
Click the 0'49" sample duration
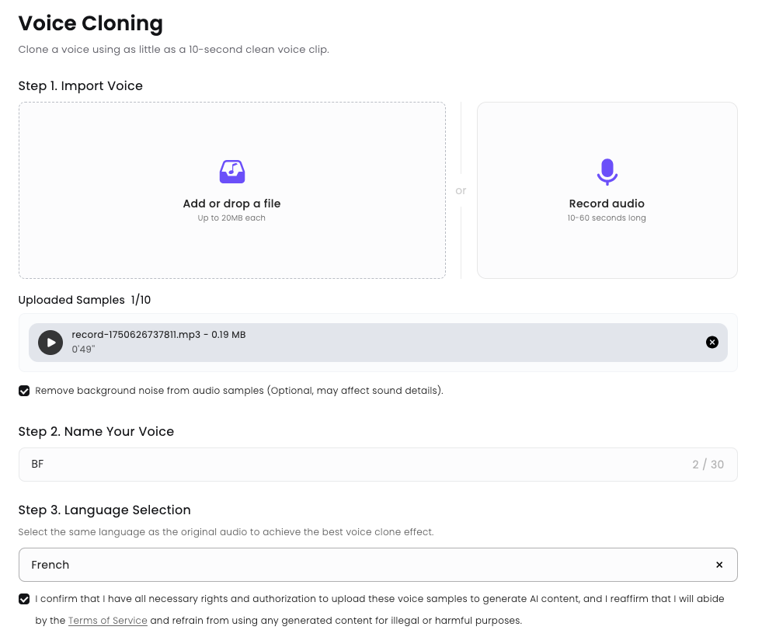pyautogui.click(x=82, y=350)
